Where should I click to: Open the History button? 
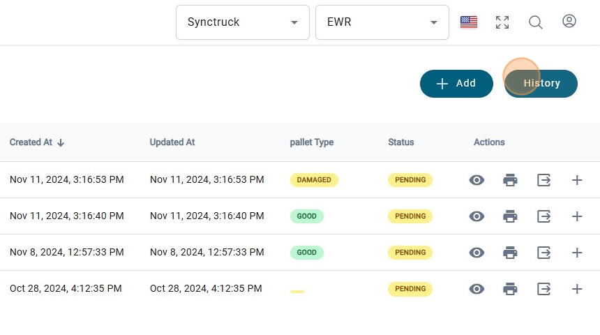pyautogui.click(x=541, y=84)
